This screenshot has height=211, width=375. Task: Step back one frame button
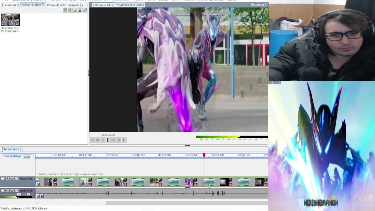point(103,140)
